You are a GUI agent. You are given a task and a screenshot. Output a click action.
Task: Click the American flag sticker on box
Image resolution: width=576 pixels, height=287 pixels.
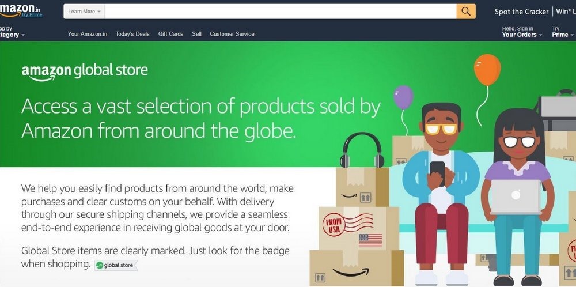tap(370, 240)
